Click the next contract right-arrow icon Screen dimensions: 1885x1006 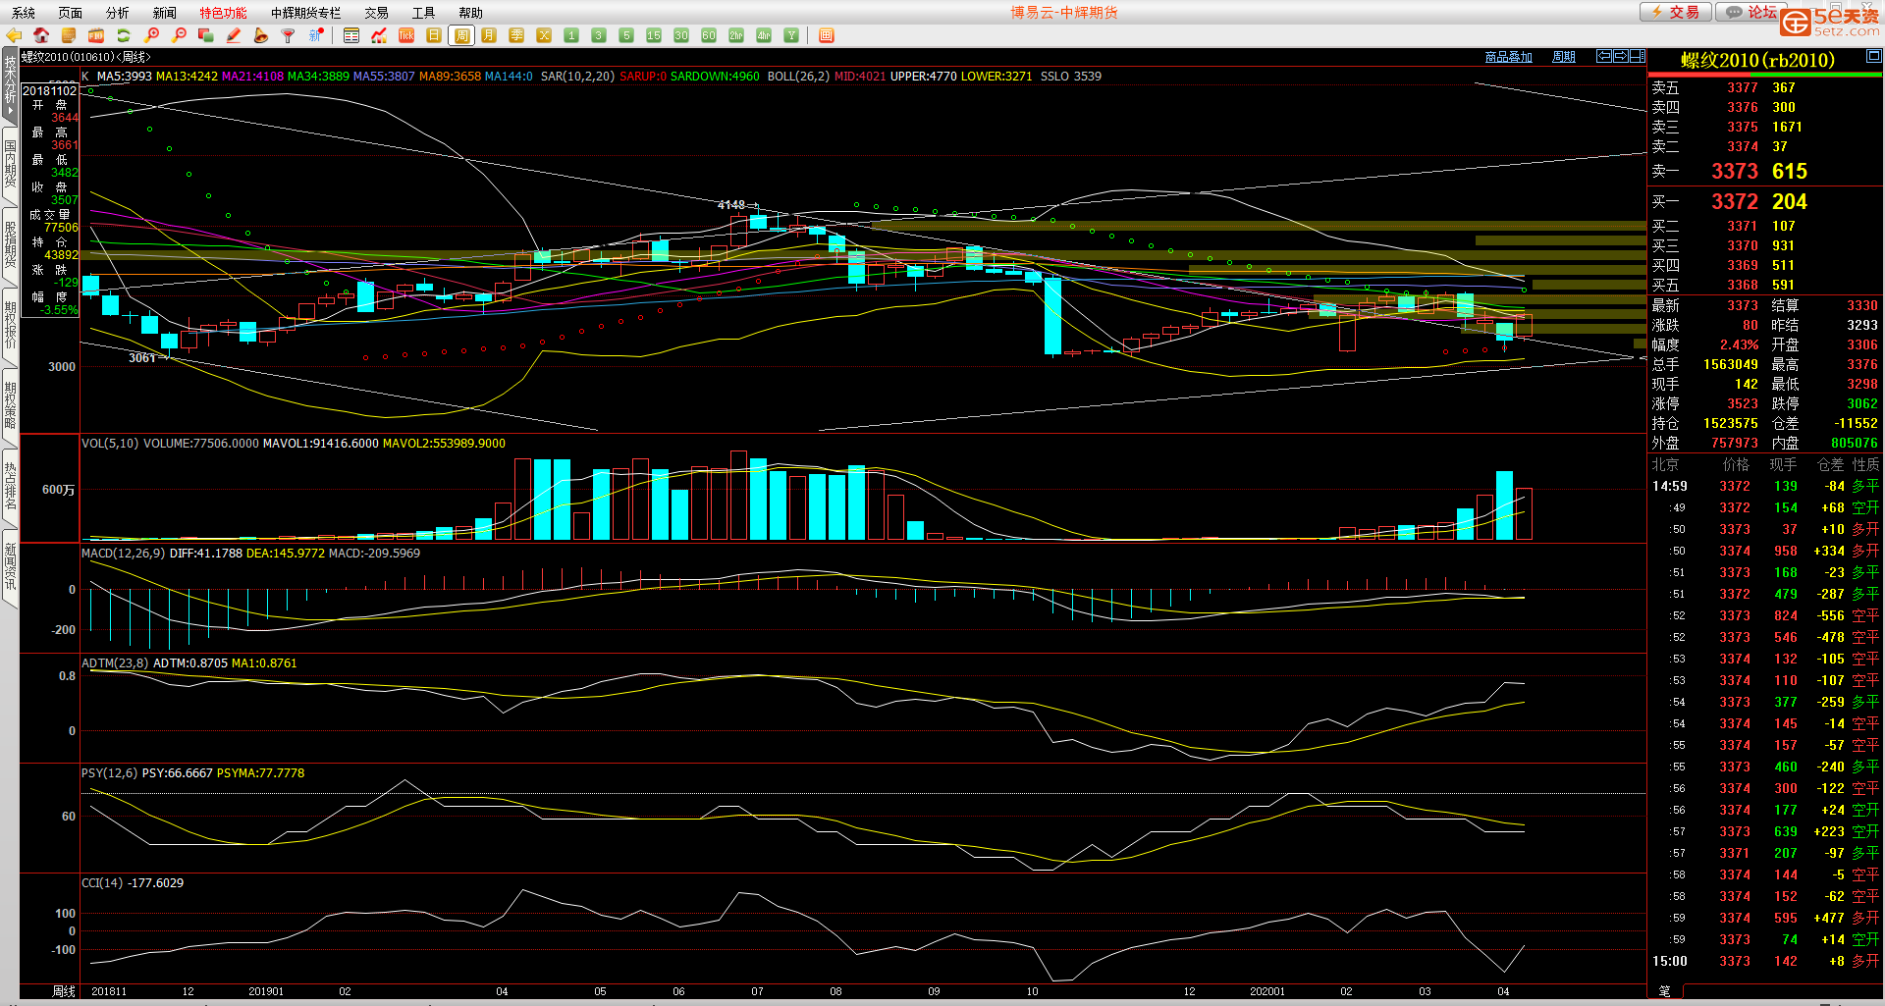click(1621, 56)
